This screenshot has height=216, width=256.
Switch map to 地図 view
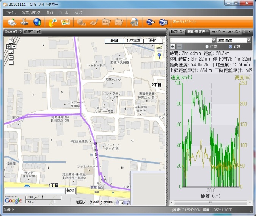coord(114,41)
